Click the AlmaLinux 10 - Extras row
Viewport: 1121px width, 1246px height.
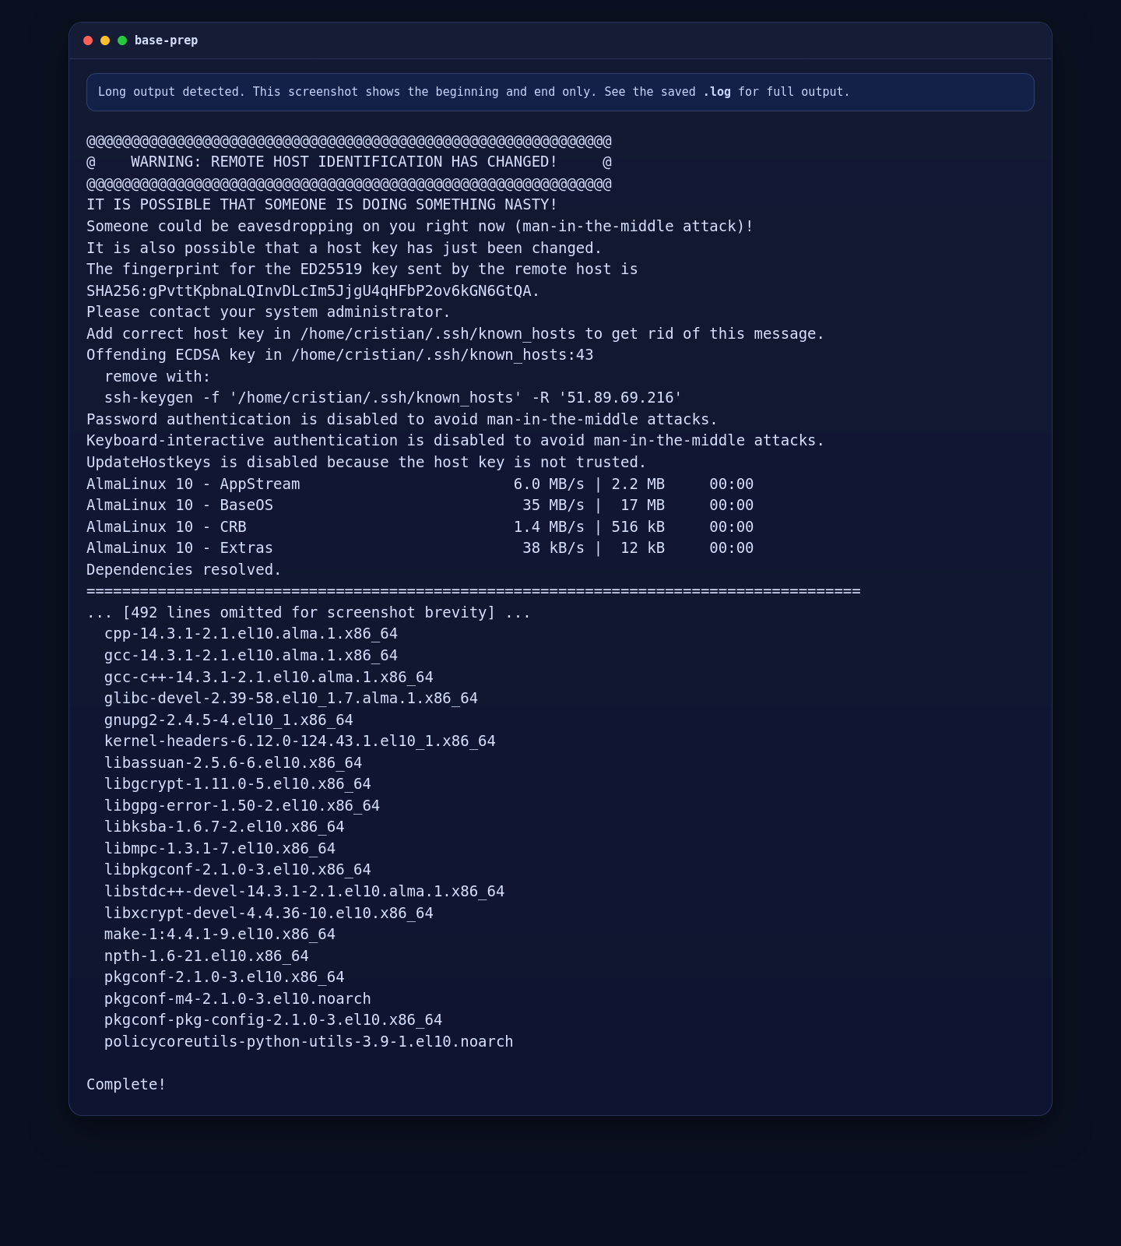[x=420, y=548]
